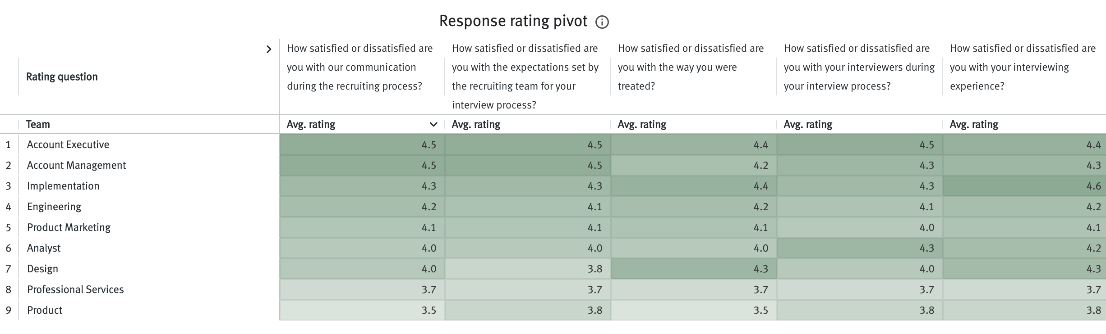
Task: Click the Implementation team row
Action: click(63, 185)
